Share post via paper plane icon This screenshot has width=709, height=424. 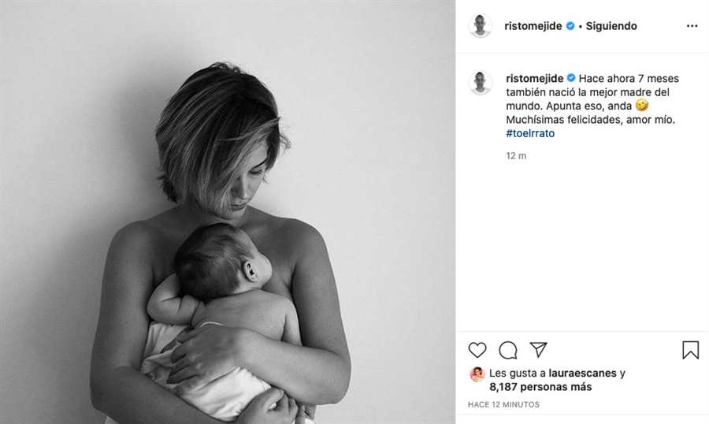coord(539,349)
